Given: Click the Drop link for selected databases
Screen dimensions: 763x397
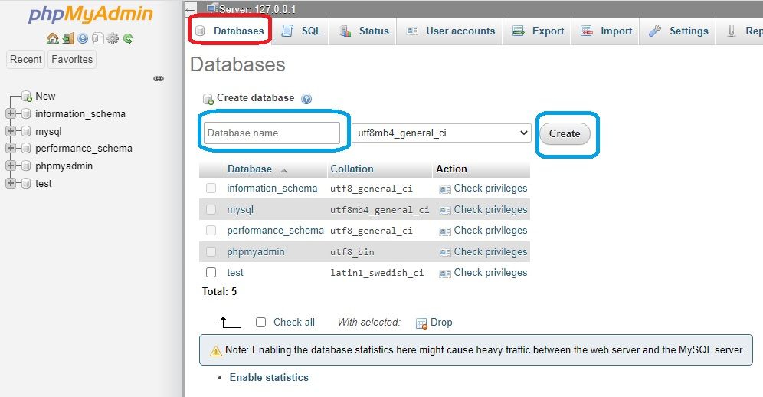Looking at the screenshot, I should [434, 323].
